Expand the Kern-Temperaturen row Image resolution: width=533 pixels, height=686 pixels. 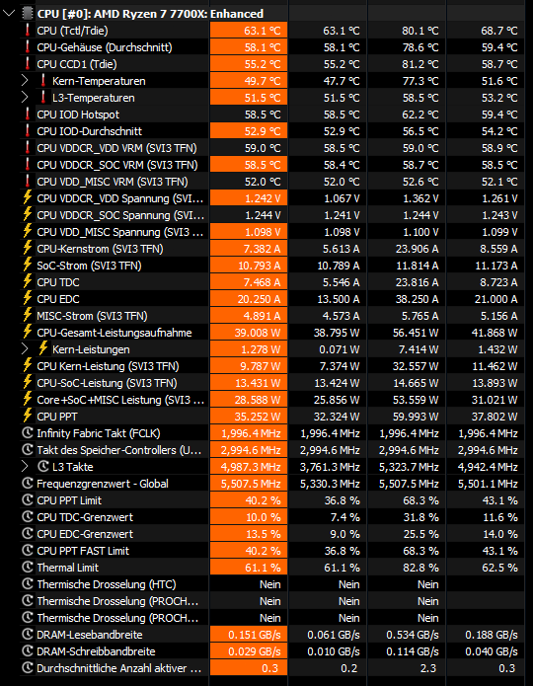coord(25,81)
